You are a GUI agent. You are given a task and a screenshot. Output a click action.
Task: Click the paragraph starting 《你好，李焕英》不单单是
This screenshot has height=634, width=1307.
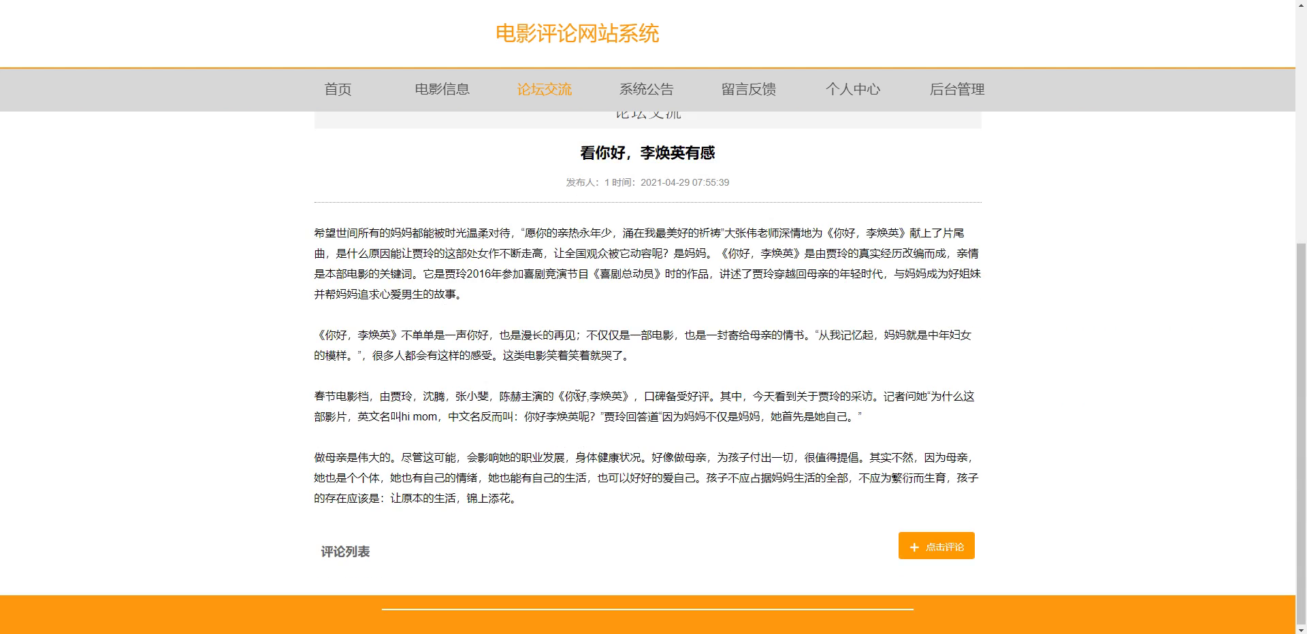coord(647,345)
